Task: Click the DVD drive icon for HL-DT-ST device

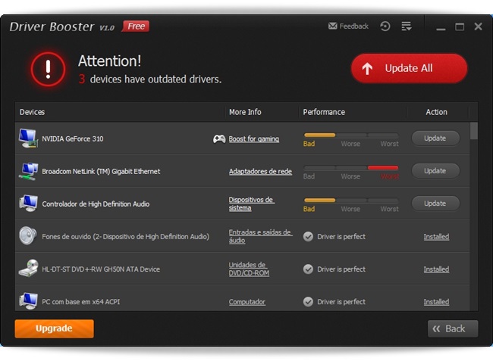Action: [x=28, y=269]
